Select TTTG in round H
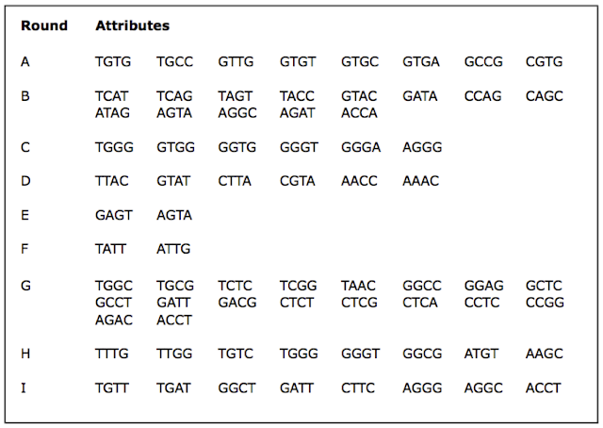603x428 pixels. pos(111,354)
